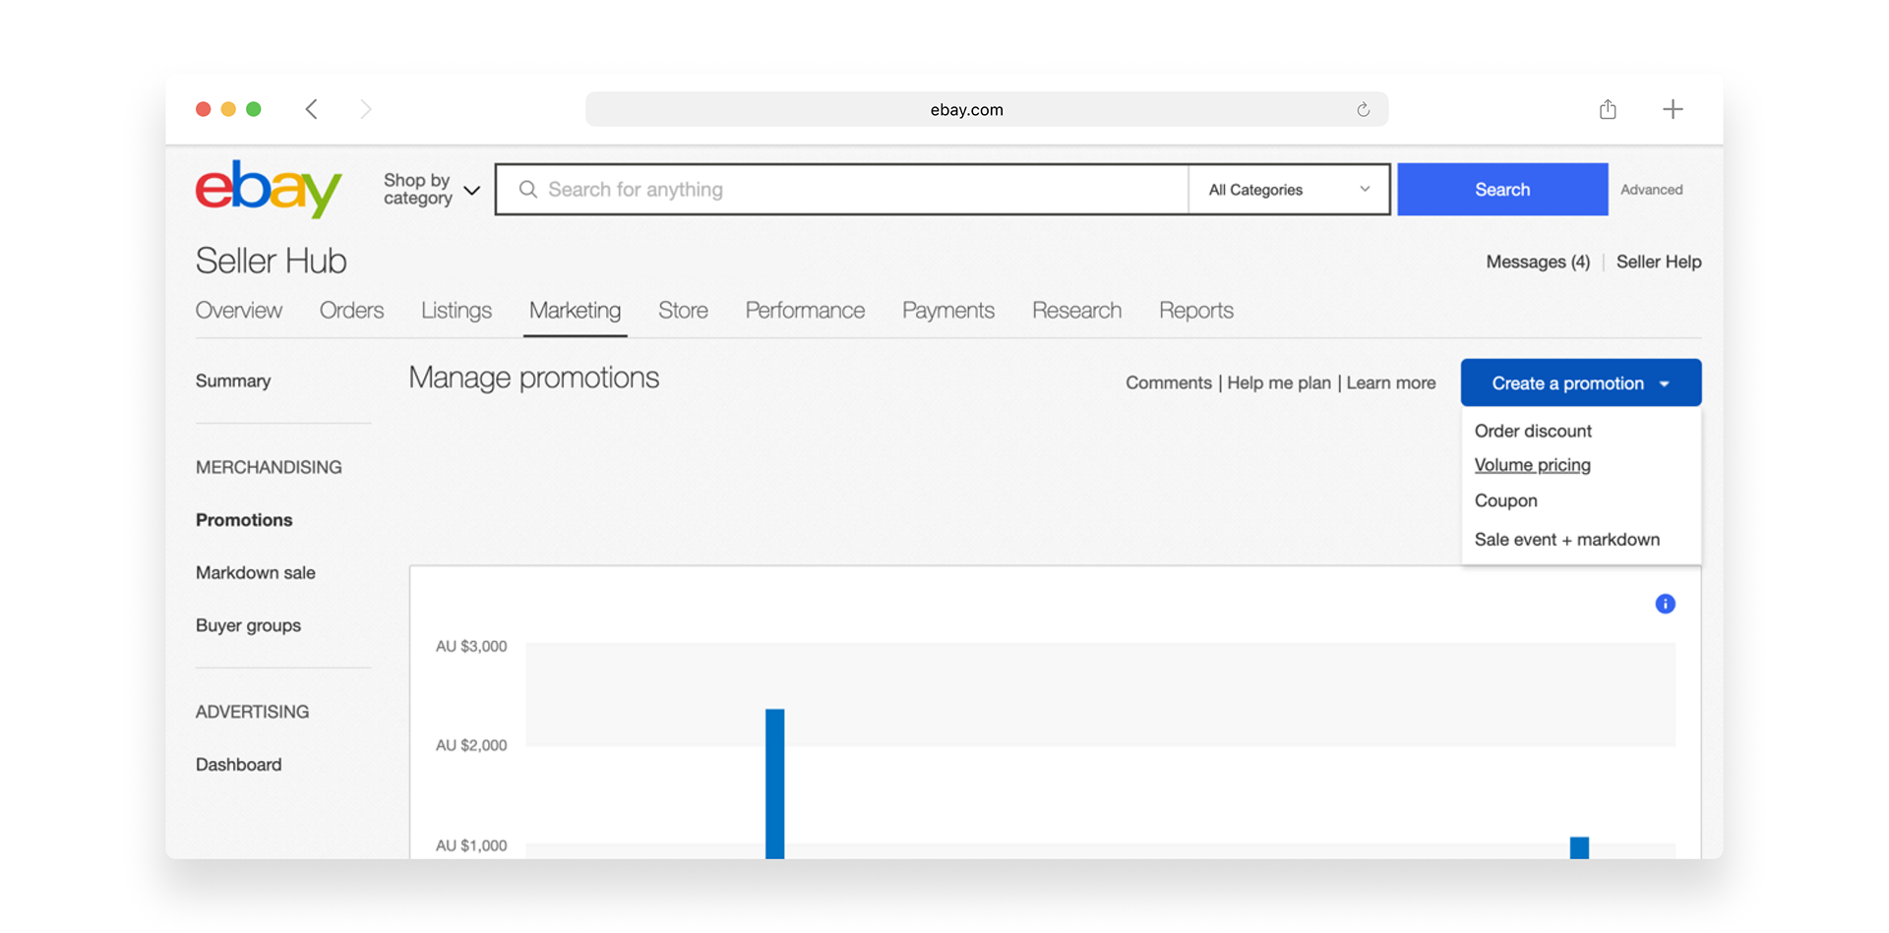Choose Sale event + markdown option

[x=1567, y=539]
